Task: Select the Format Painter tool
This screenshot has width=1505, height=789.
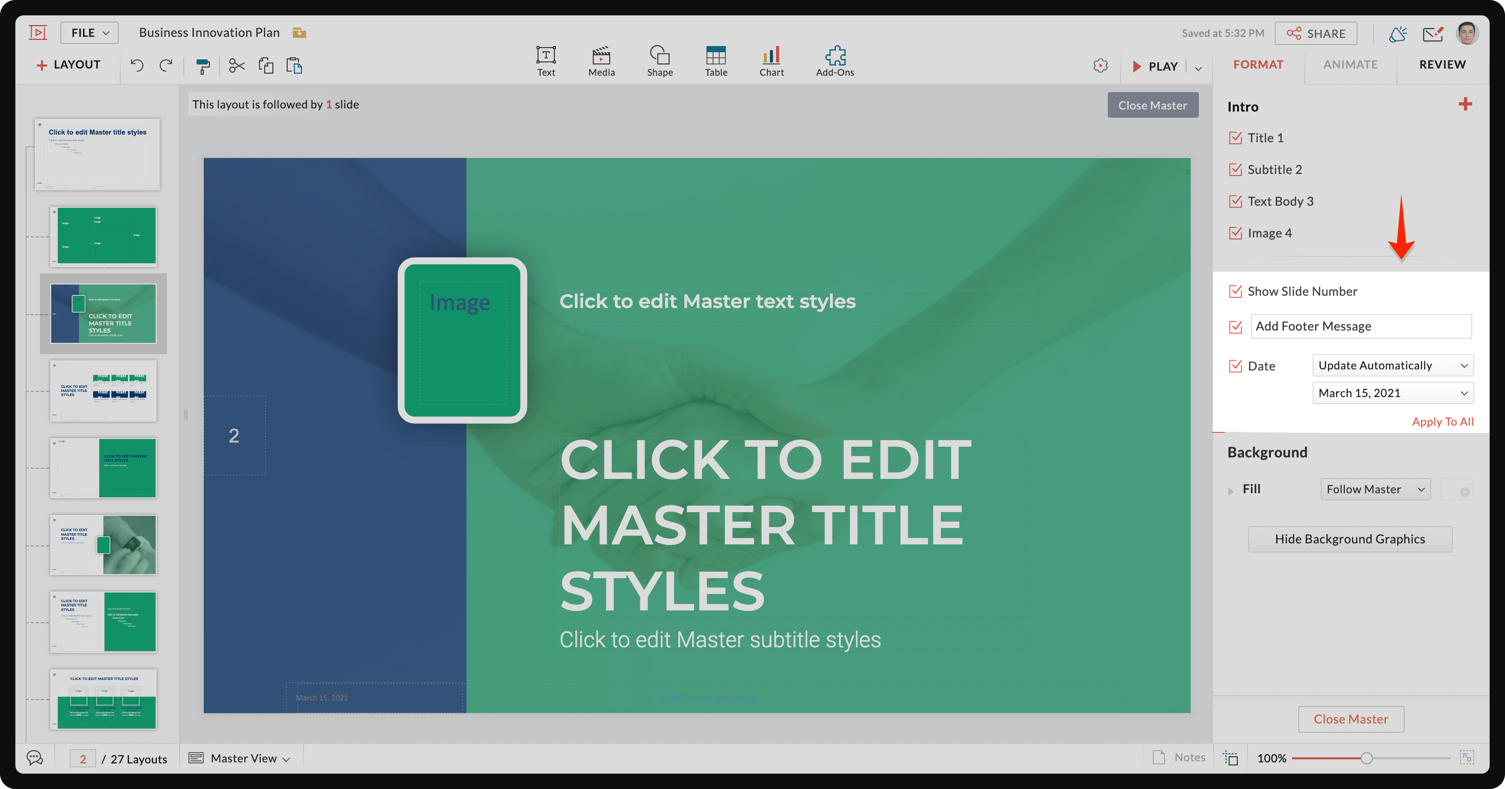Action: point(202,65)
